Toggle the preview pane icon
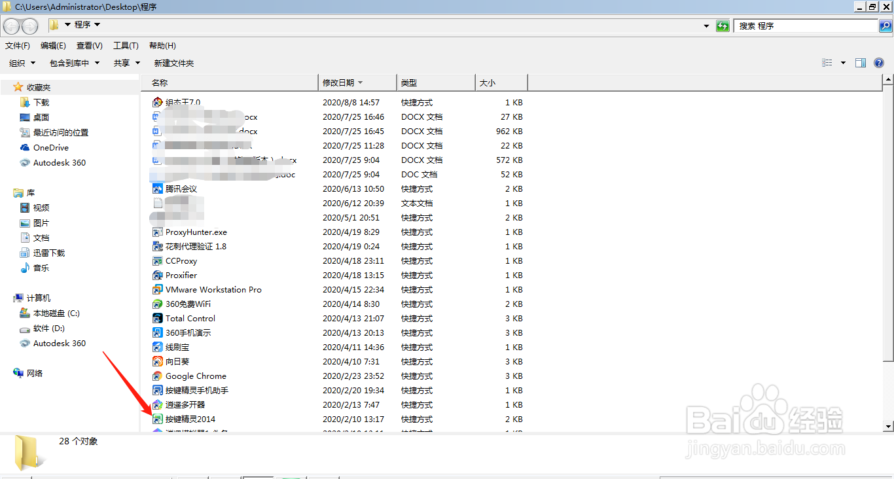 (861, 63)
